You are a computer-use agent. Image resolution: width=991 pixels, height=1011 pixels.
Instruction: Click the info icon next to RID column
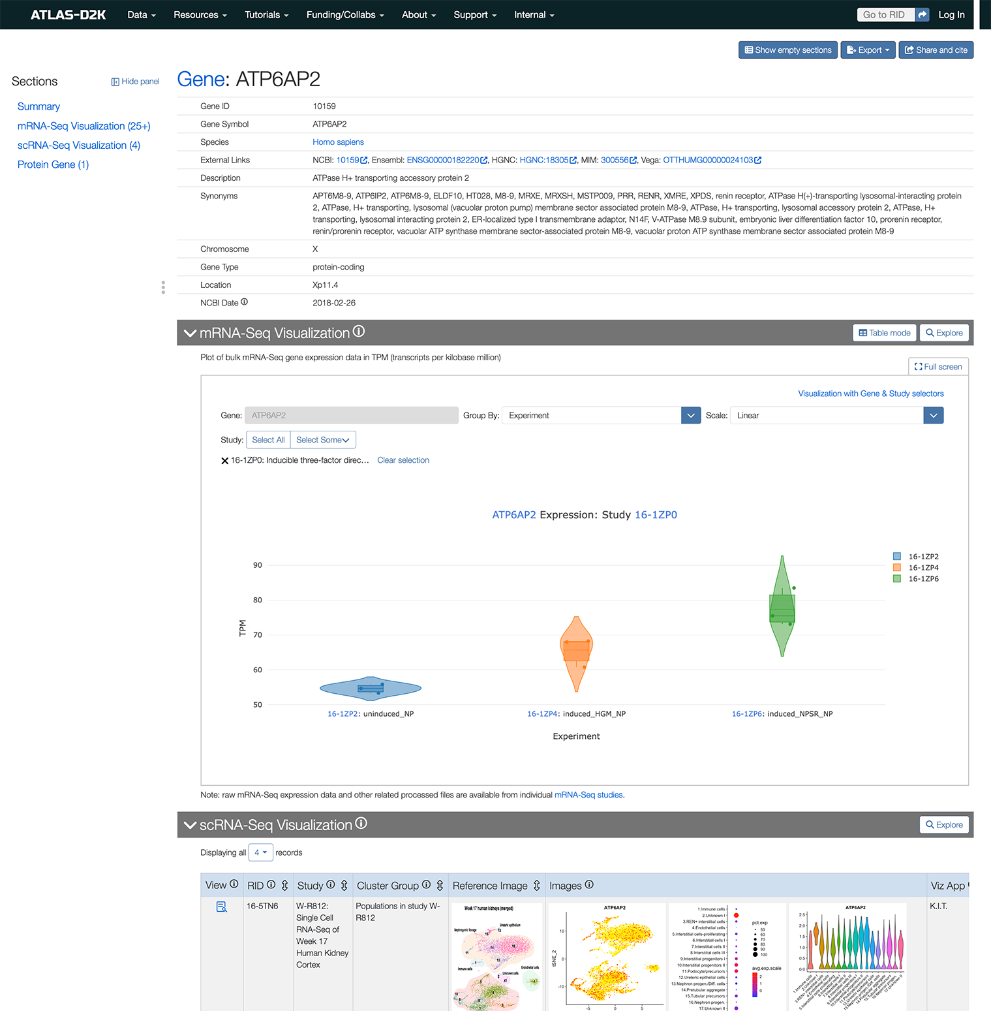coord(271,885)
